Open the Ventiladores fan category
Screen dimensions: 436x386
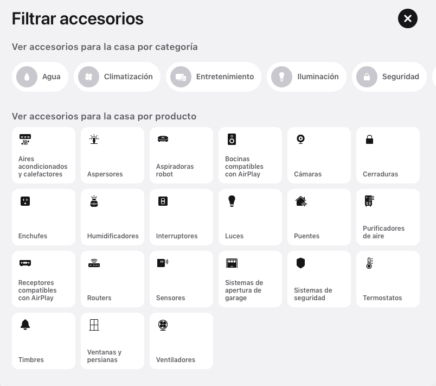181,340
